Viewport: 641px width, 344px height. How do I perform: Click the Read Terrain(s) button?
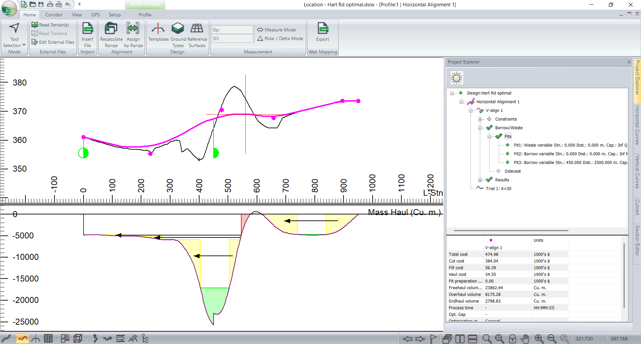tap(50, 25)
